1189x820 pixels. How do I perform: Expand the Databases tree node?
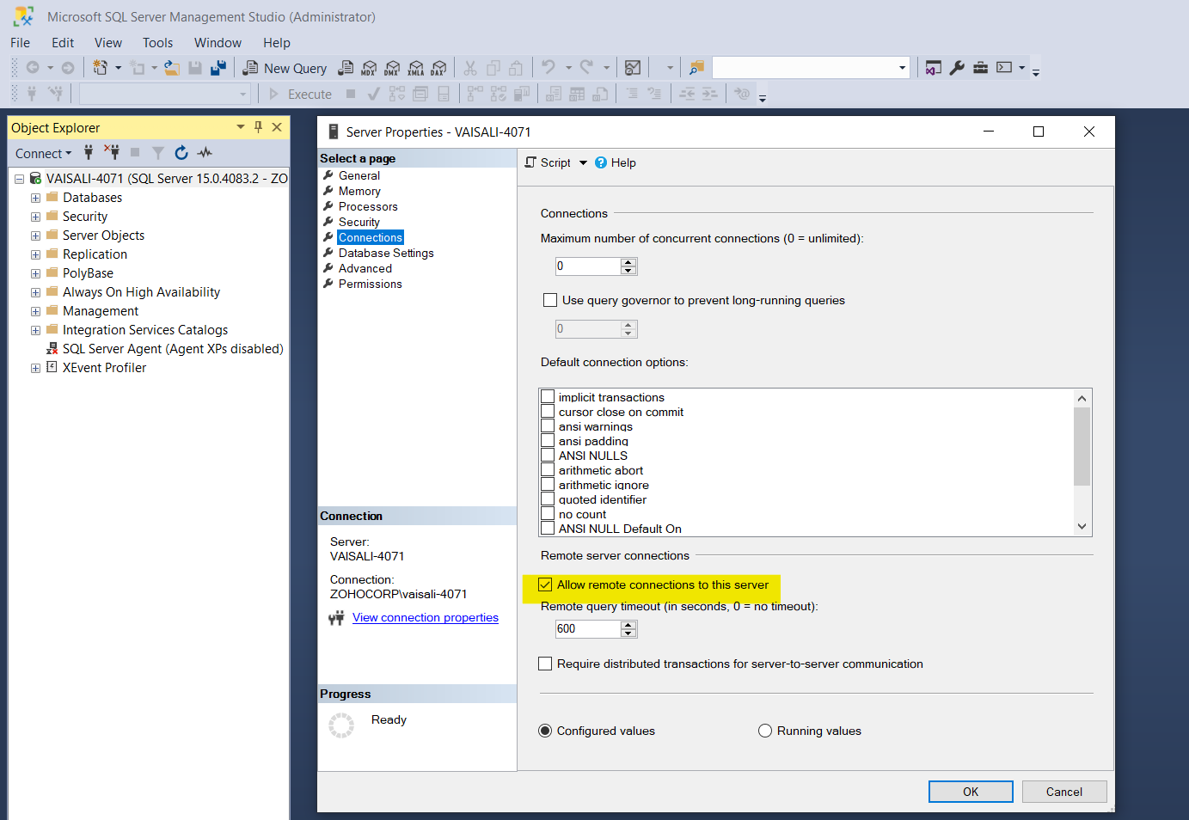pos(35,198)
